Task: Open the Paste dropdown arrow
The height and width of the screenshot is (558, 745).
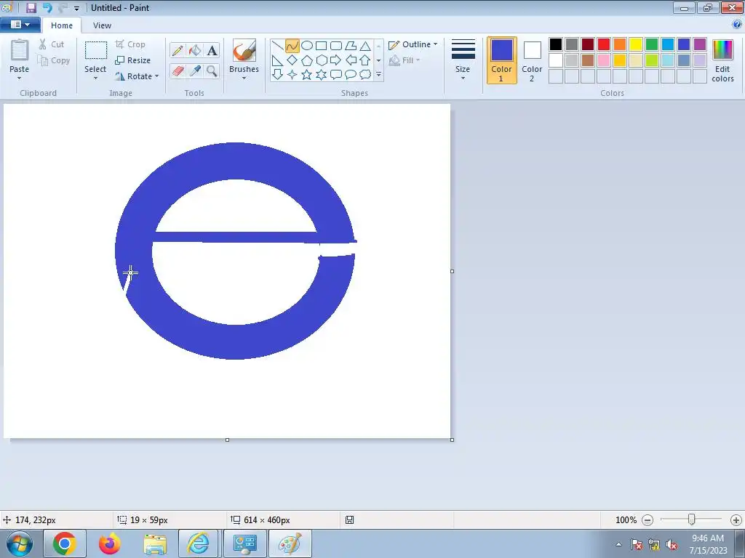Action: pos(19,78)
